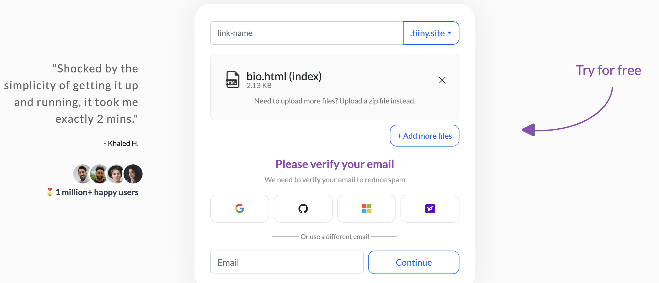Verify email using GitHub icon
This screenshot has width=659, height=283.
303,209
